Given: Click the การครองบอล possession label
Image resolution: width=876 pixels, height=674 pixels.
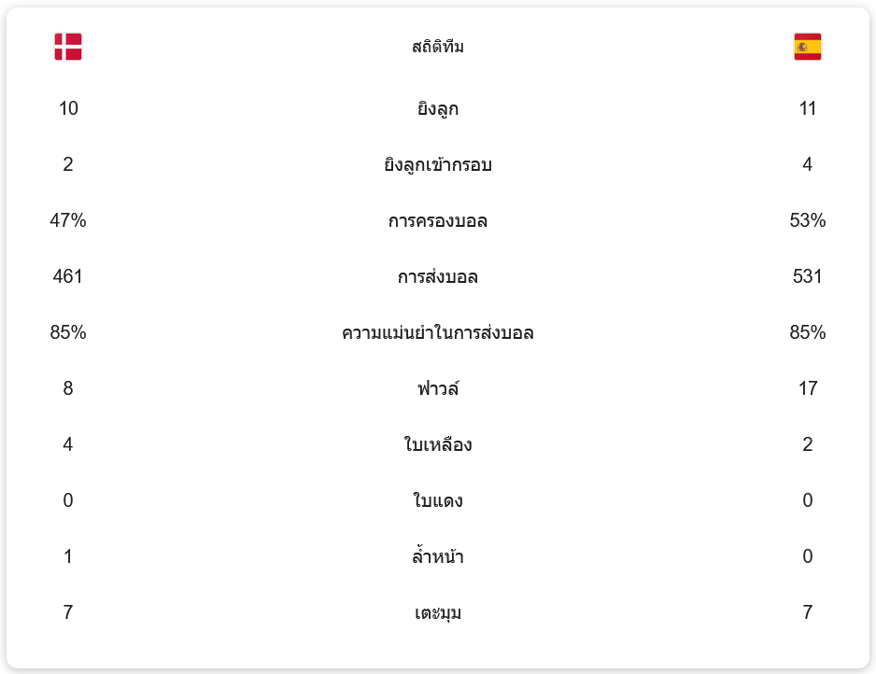Looking at the screenshot, I should [438, 221].
